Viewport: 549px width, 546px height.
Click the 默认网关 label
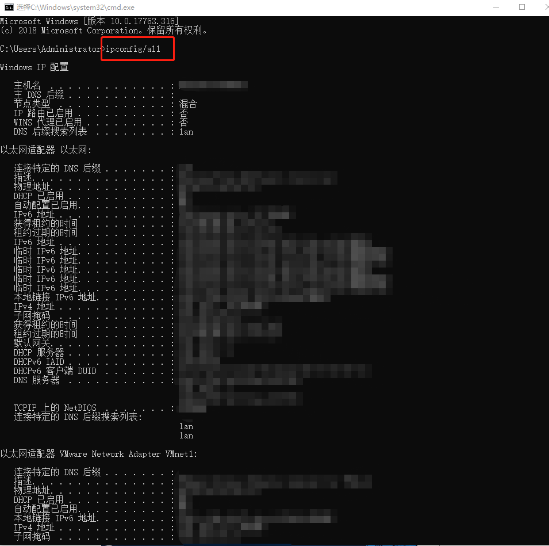pyautogui.click(x=32, y=343)
